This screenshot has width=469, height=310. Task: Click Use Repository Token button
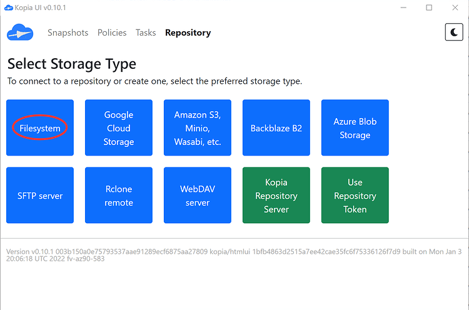pos(355,196)
